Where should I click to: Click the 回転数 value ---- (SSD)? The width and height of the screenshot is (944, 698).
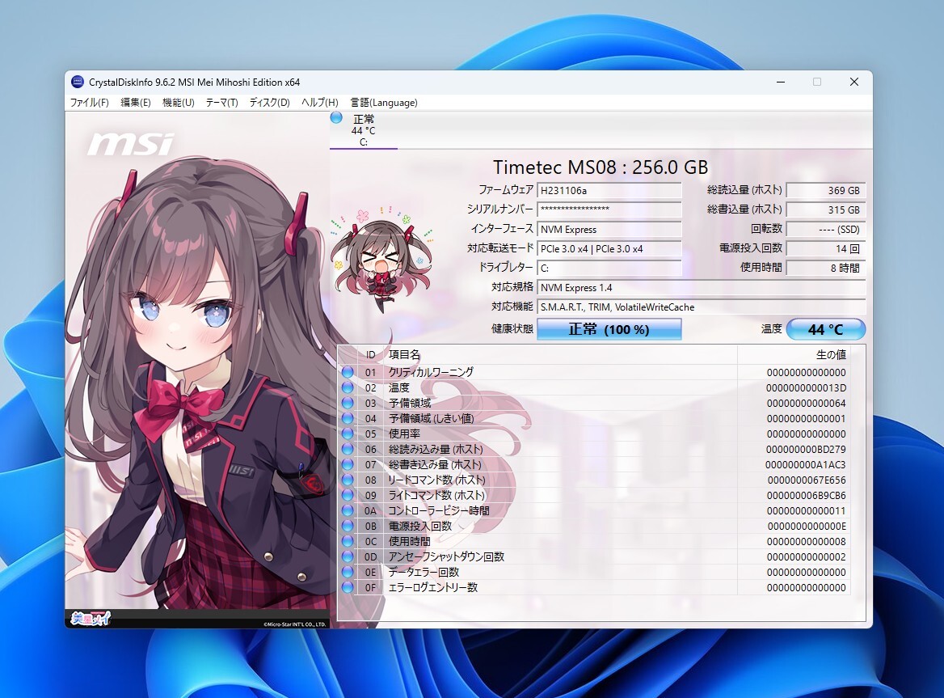pos(826,230)
